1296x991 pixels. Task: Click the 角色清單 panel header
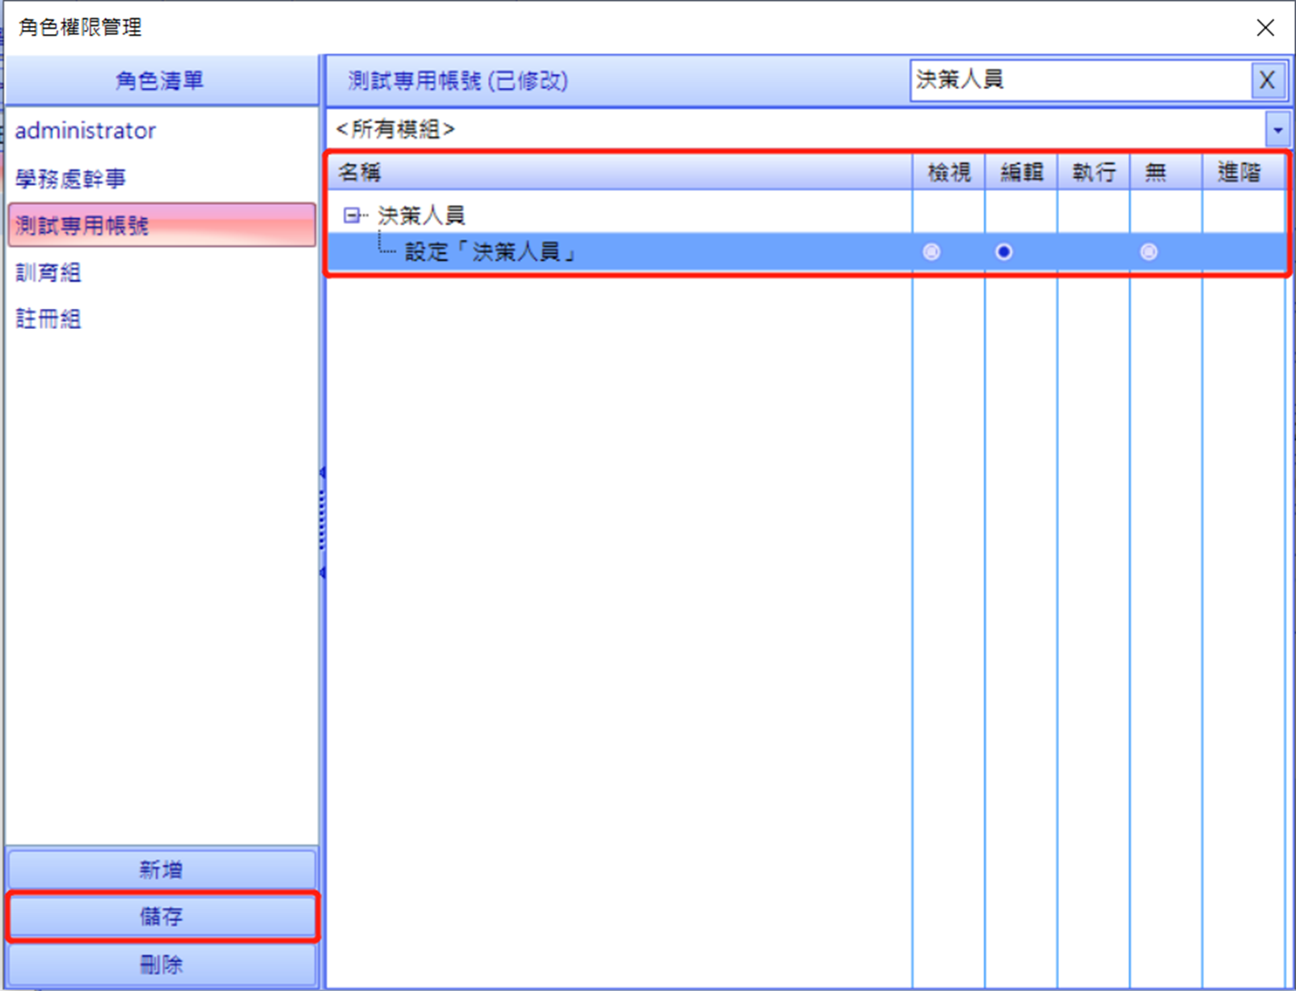(161, 81)
